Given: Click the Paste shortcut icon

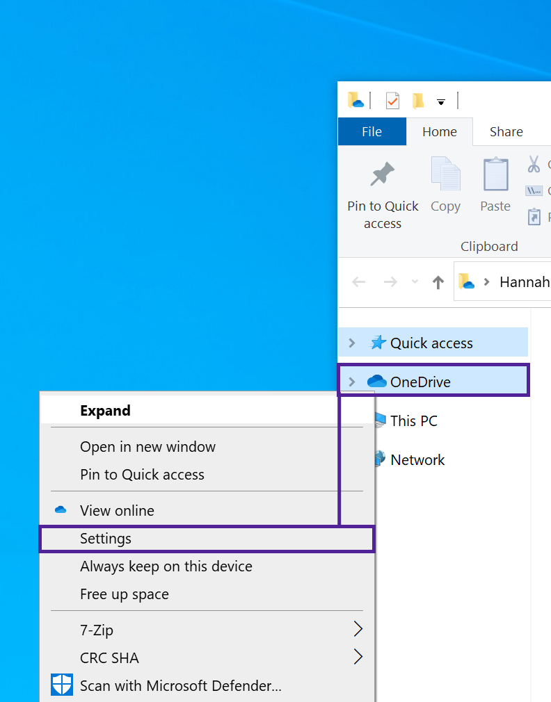Looking at the screenshot, I should tap(534, 217).
